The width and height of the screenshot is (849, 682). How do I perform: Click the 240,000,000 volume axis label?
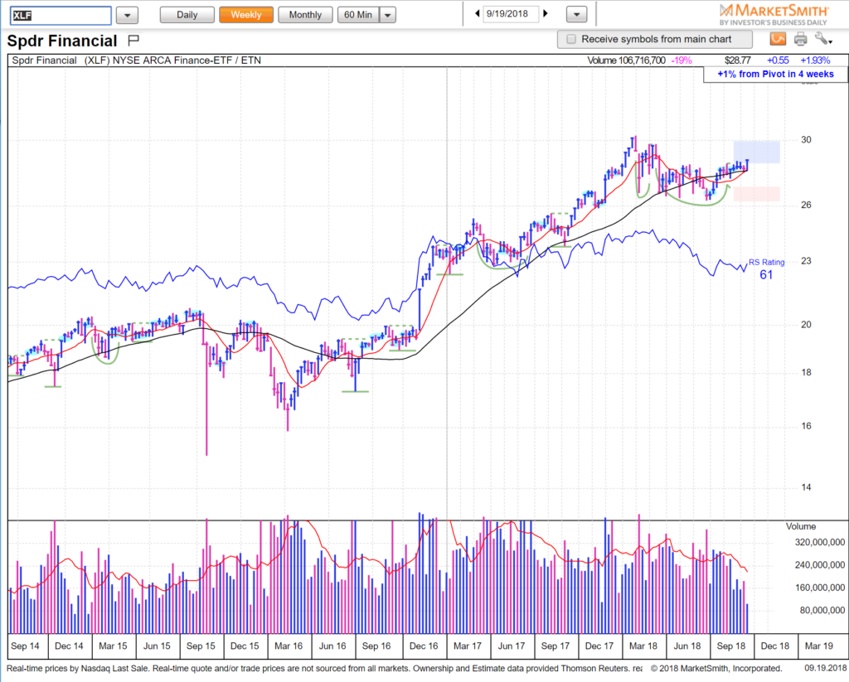coord(820,565)
